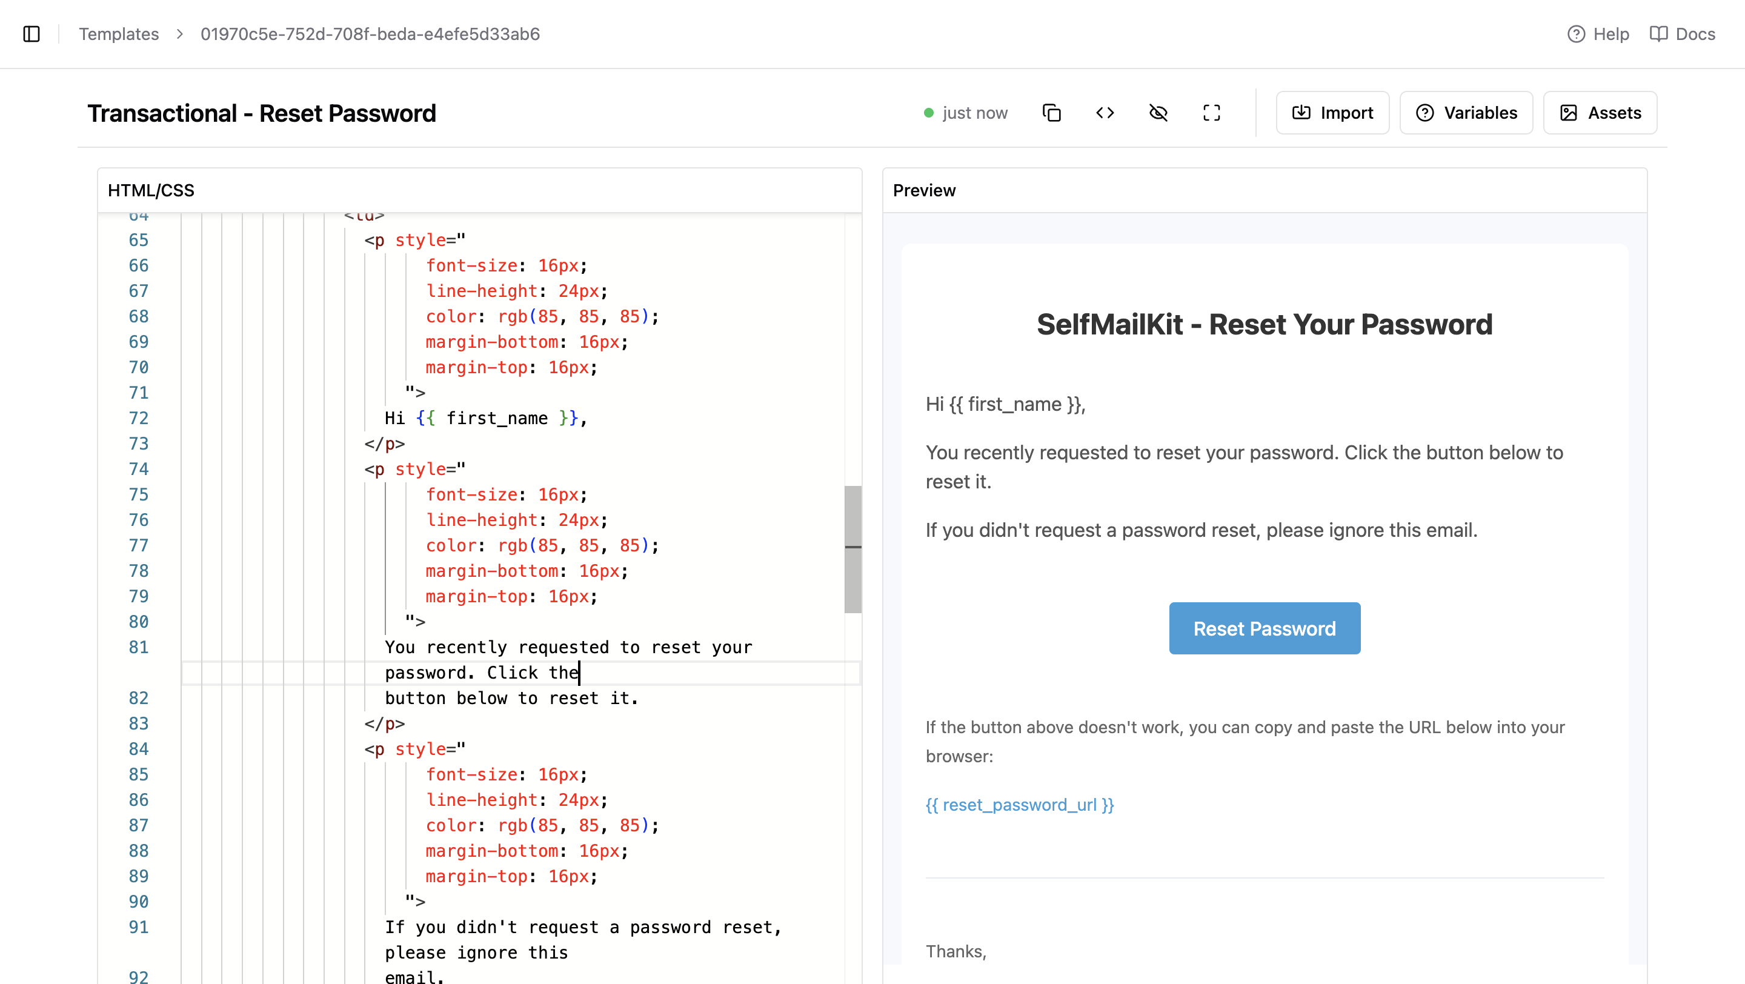Click the 'Hi {{ first_name }},' code line

pyautogui.click(x=486, y=418)
